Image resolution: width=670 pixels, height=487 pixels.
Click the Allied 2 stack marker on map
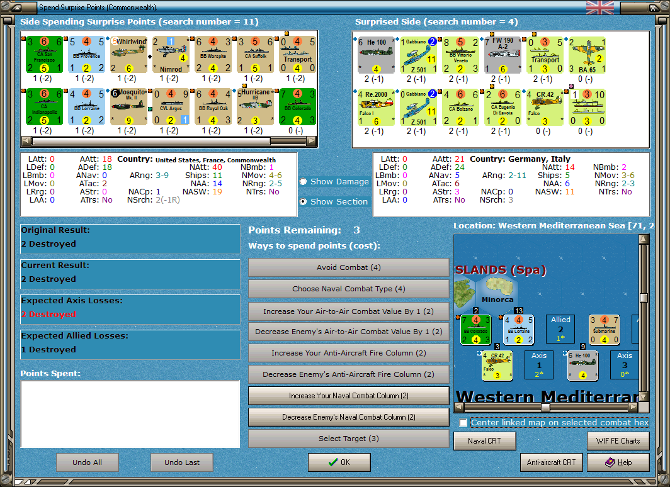point(560,329)
